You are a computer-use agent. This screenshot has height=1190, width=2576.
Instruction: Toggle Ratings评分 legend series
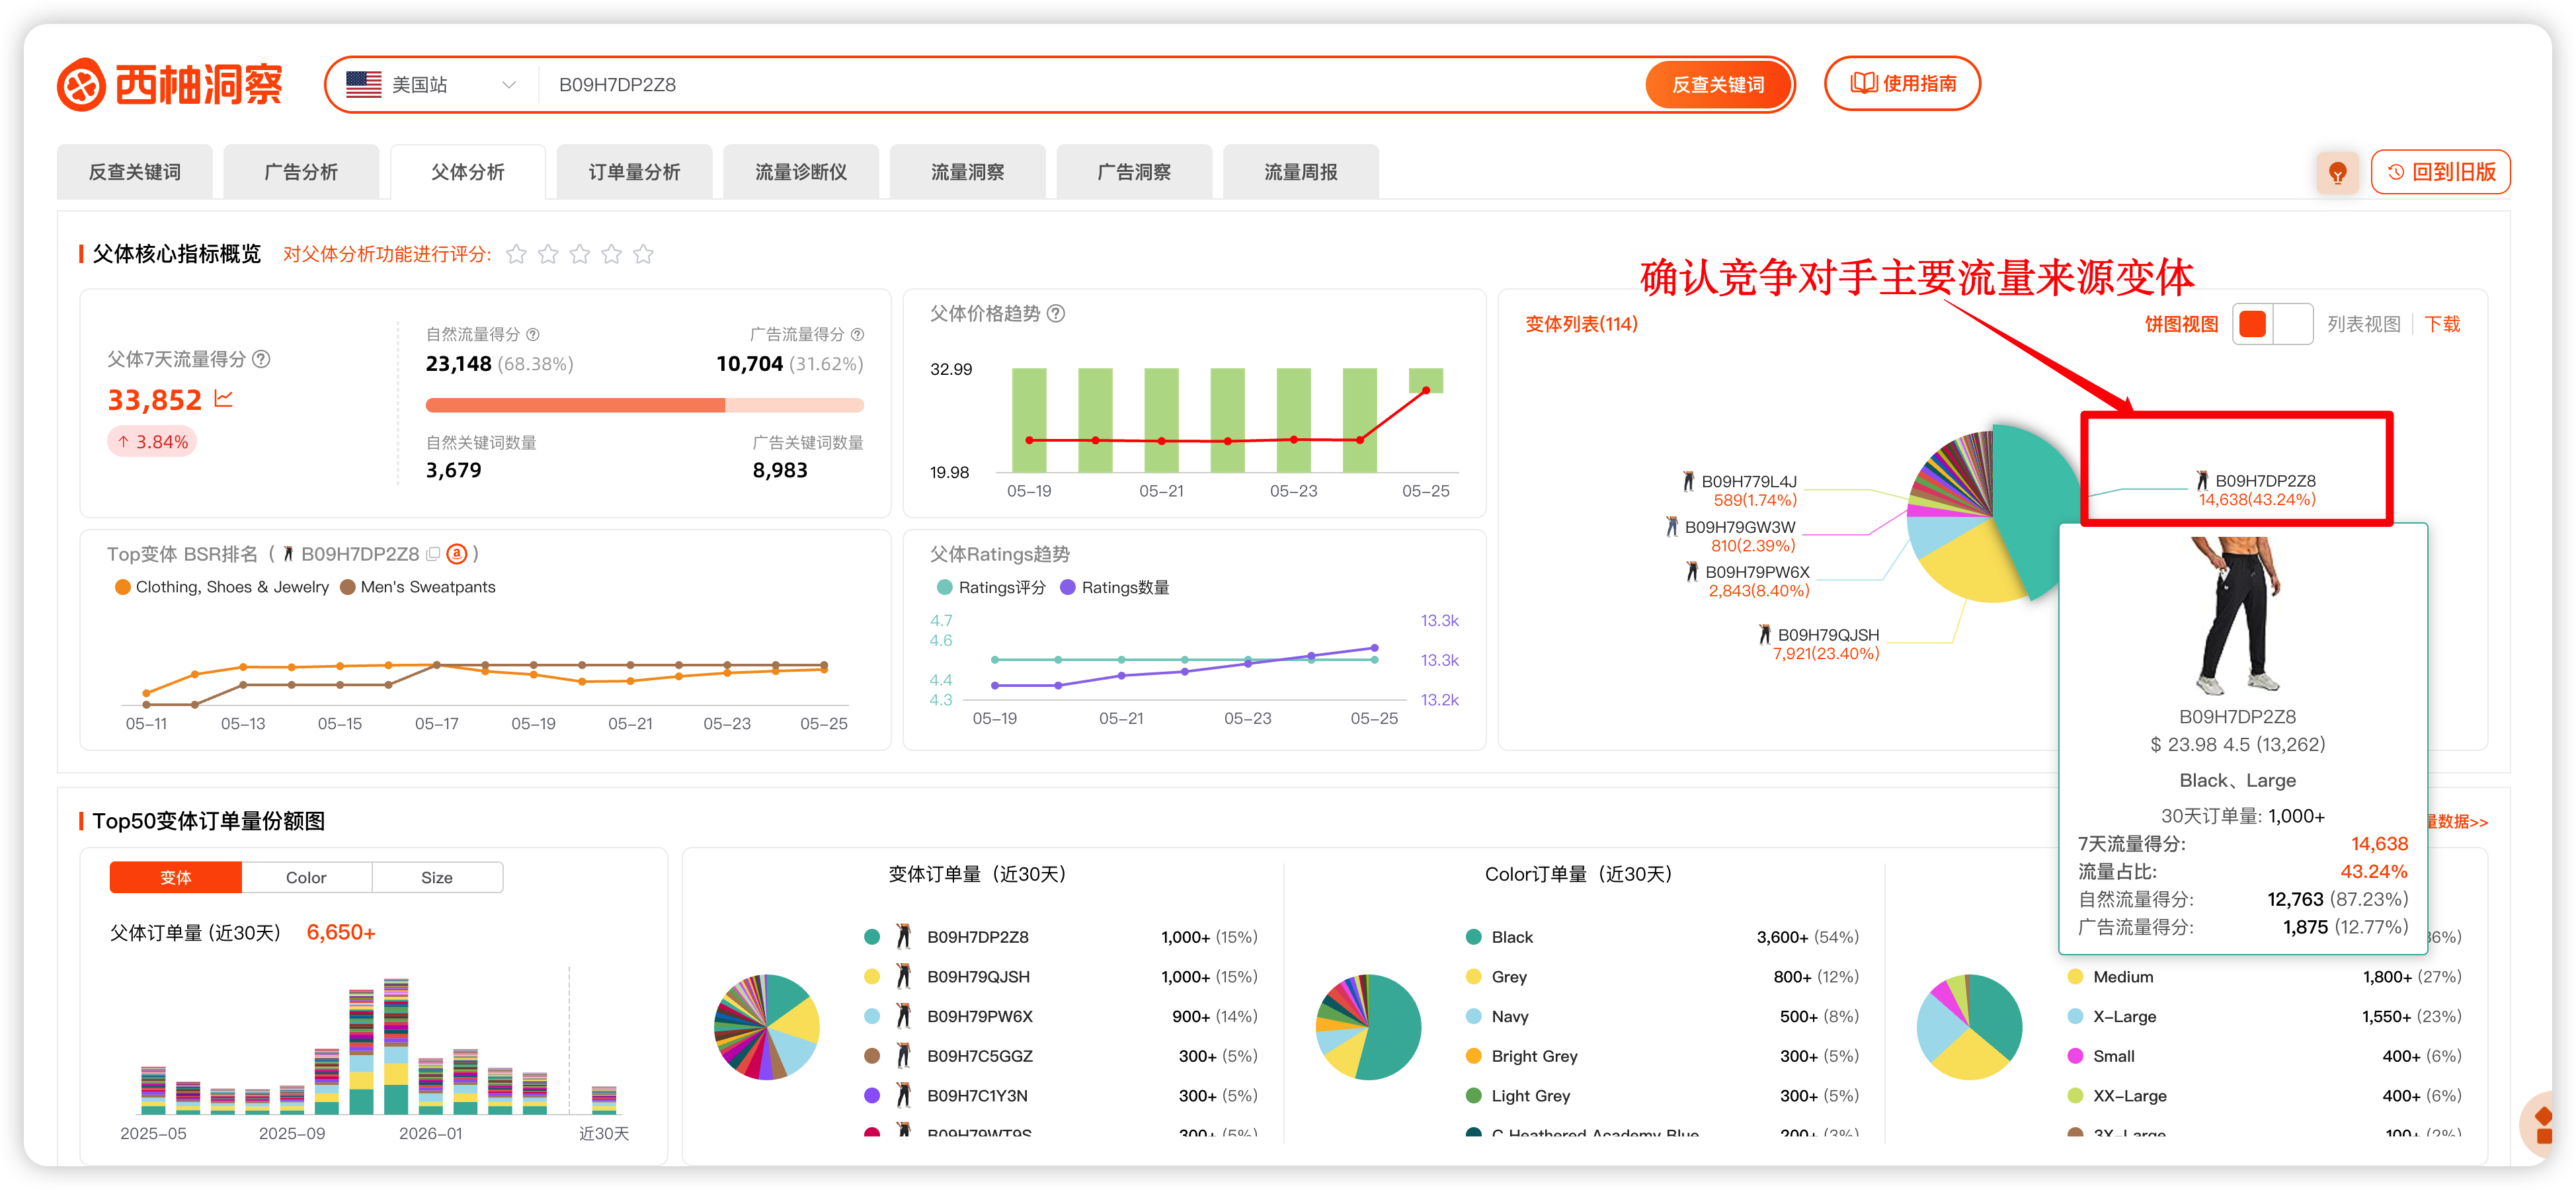click(x=991, y=587)
